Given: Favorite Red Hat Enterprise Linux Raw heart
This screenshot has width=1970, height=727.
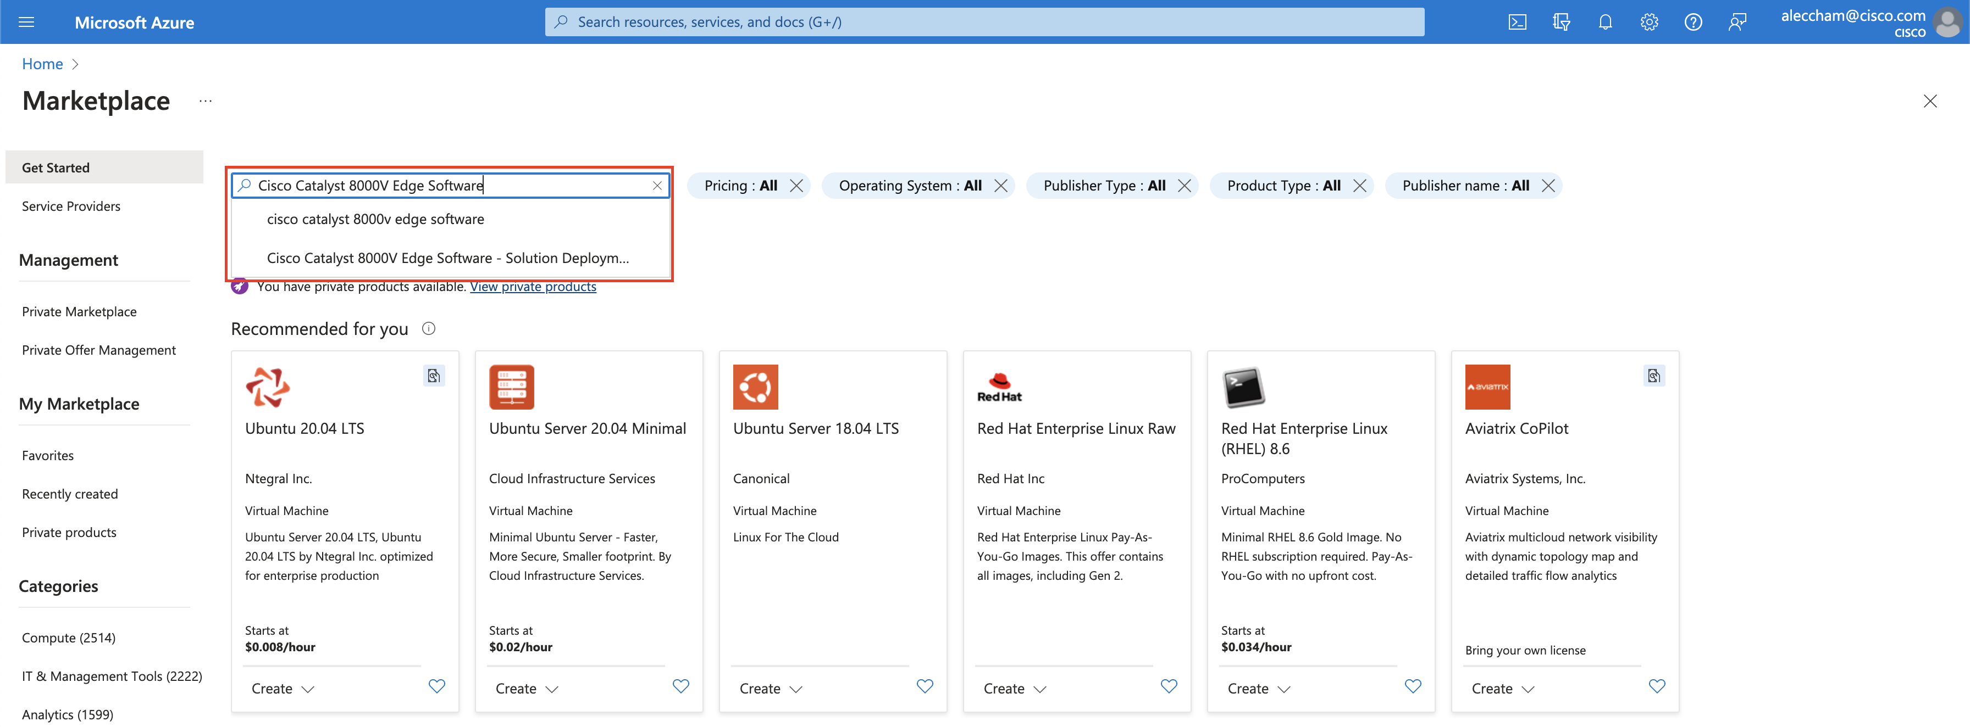Looking at the screenshot, I should [x=1169, y=686].
